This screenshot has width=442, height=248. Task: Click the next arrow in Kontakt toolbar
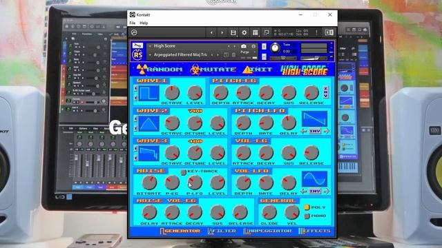tap(222, 32)
